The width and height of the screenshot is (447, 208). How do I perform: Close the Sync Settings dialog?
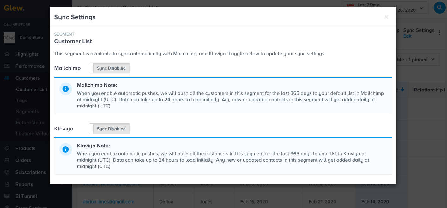(386, 17)
